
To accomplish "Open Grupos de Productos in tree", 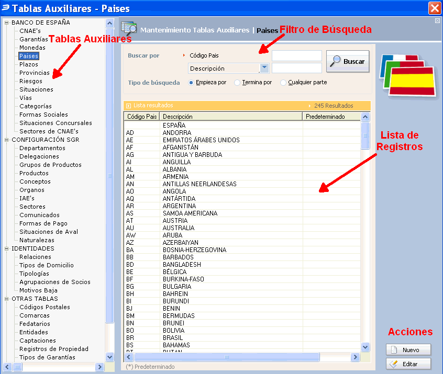I will (50, 165).
